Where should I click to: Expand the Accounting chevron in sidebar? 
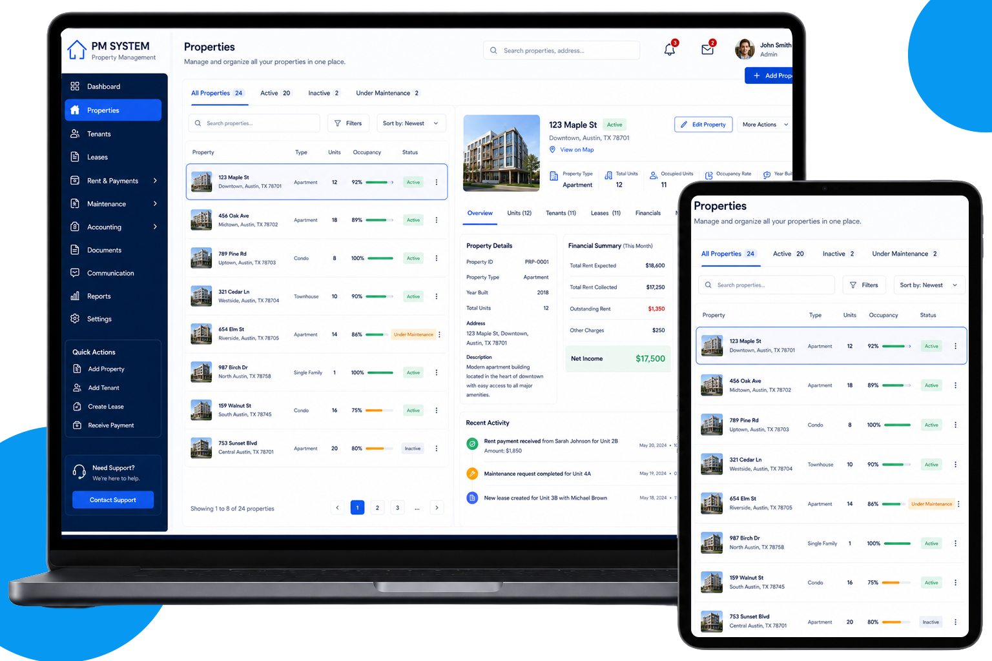pos(155,227)
